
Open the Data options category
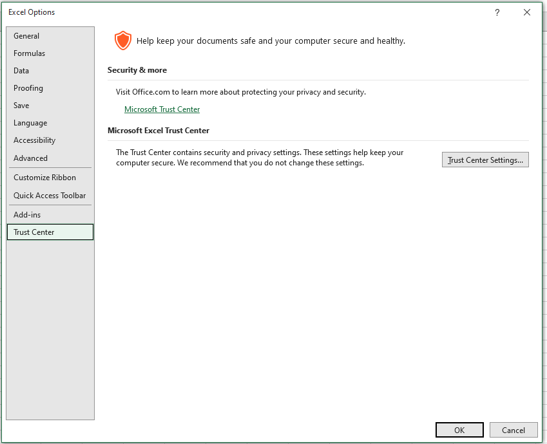(50, 71)
